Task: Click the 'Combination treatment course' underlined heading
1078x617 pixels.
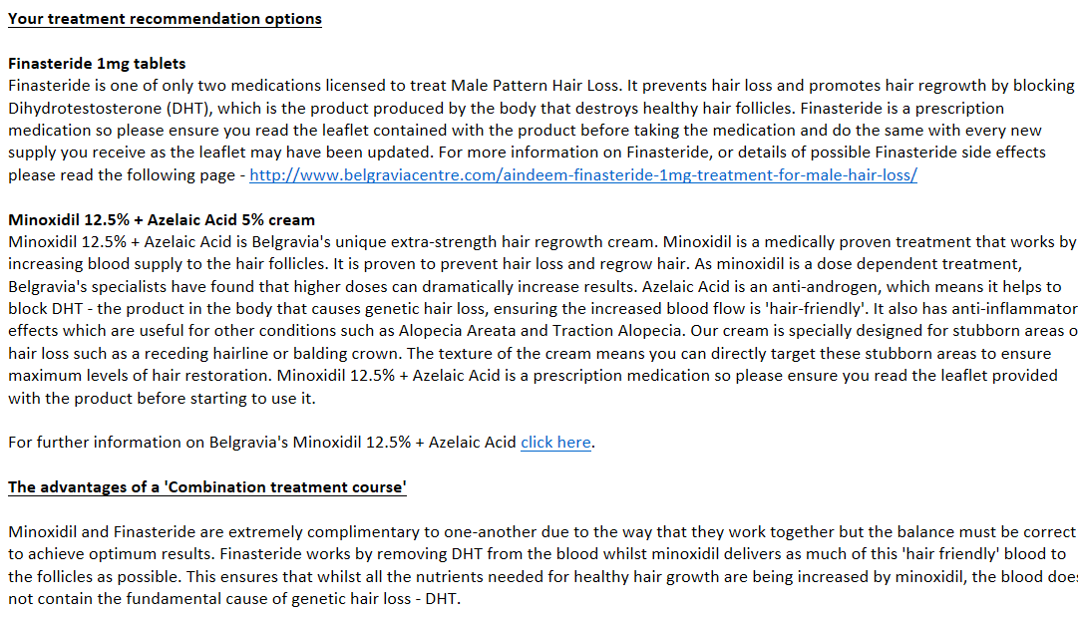Action: [206, 487]
